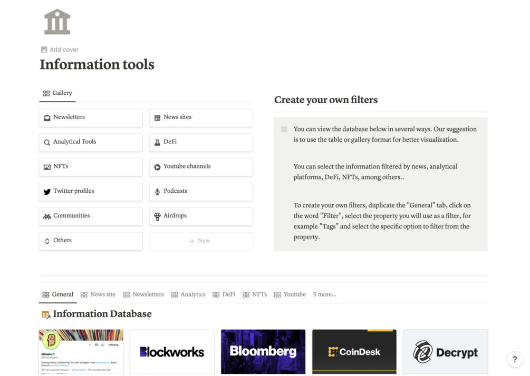Image resolution: width=530 pixels, height=376 pixels.
Task: Select the Newsletters database view tab
Action: [x=143, y=294]
